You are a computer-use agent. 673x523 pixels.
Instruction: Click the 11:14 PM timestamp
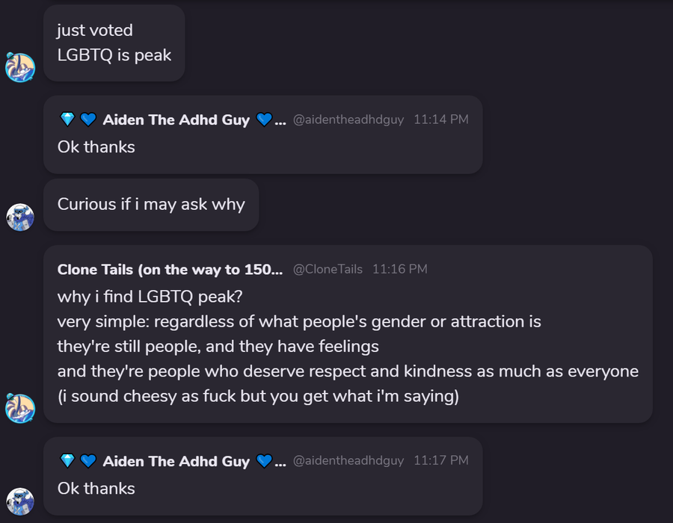440,120
